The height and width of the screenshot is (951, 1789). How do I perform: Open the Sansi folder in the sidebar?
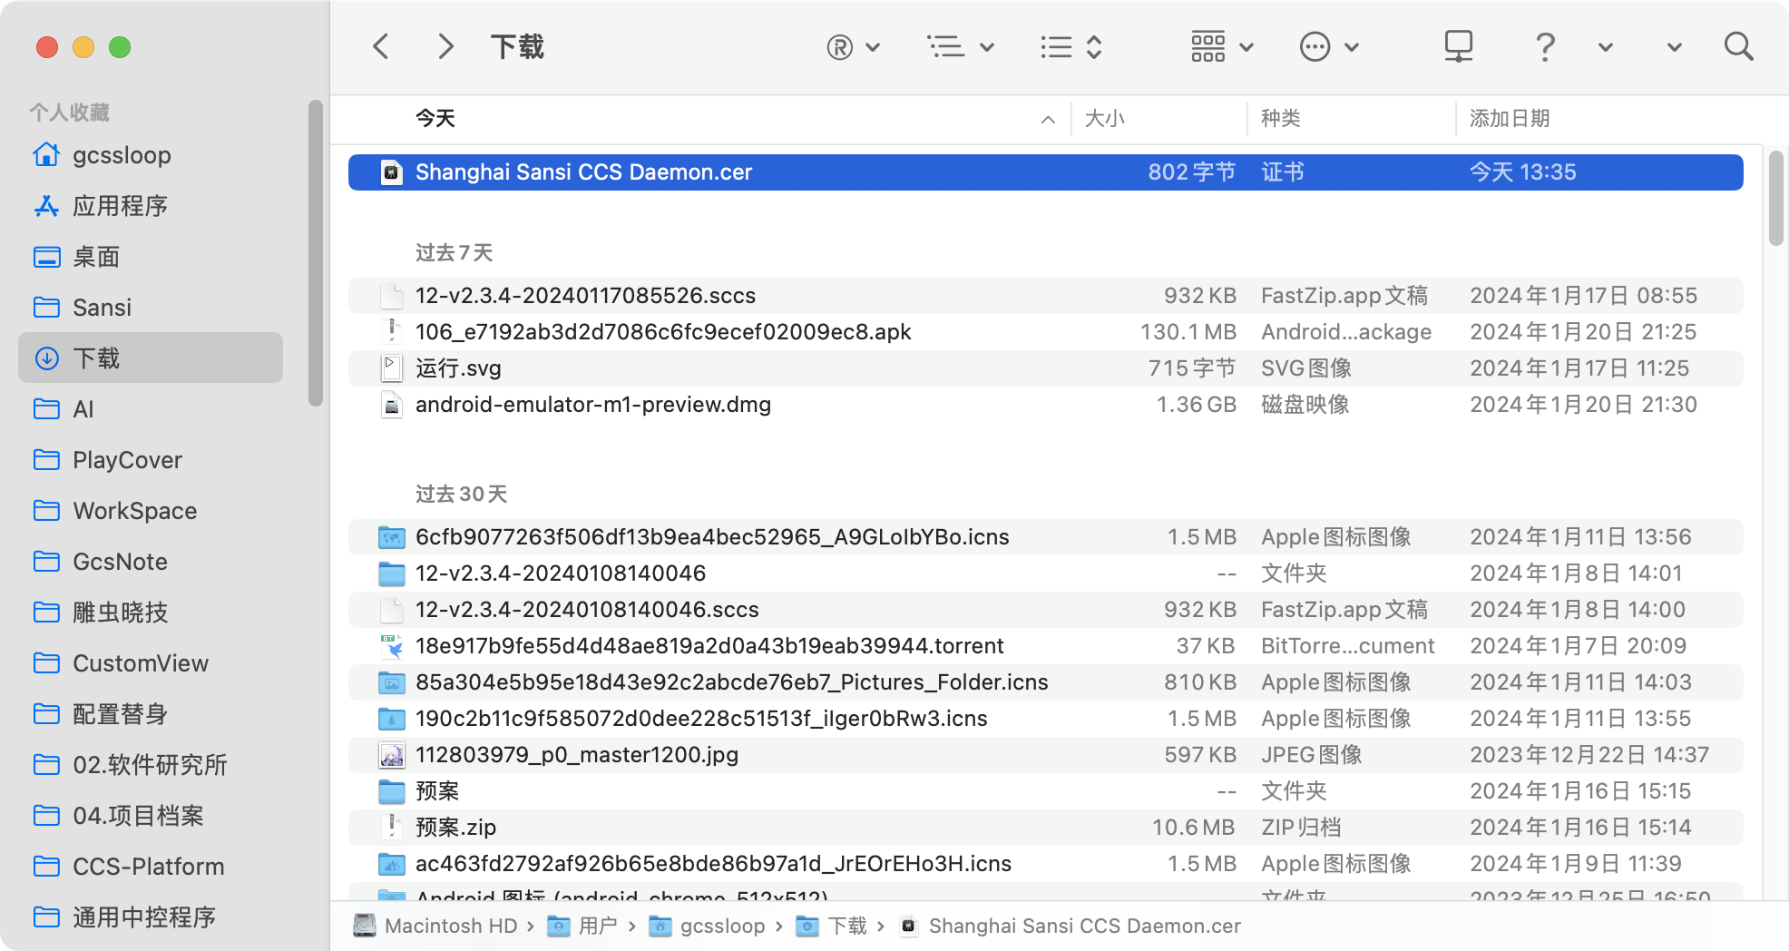pyautogui.click(x=150, y=308)
